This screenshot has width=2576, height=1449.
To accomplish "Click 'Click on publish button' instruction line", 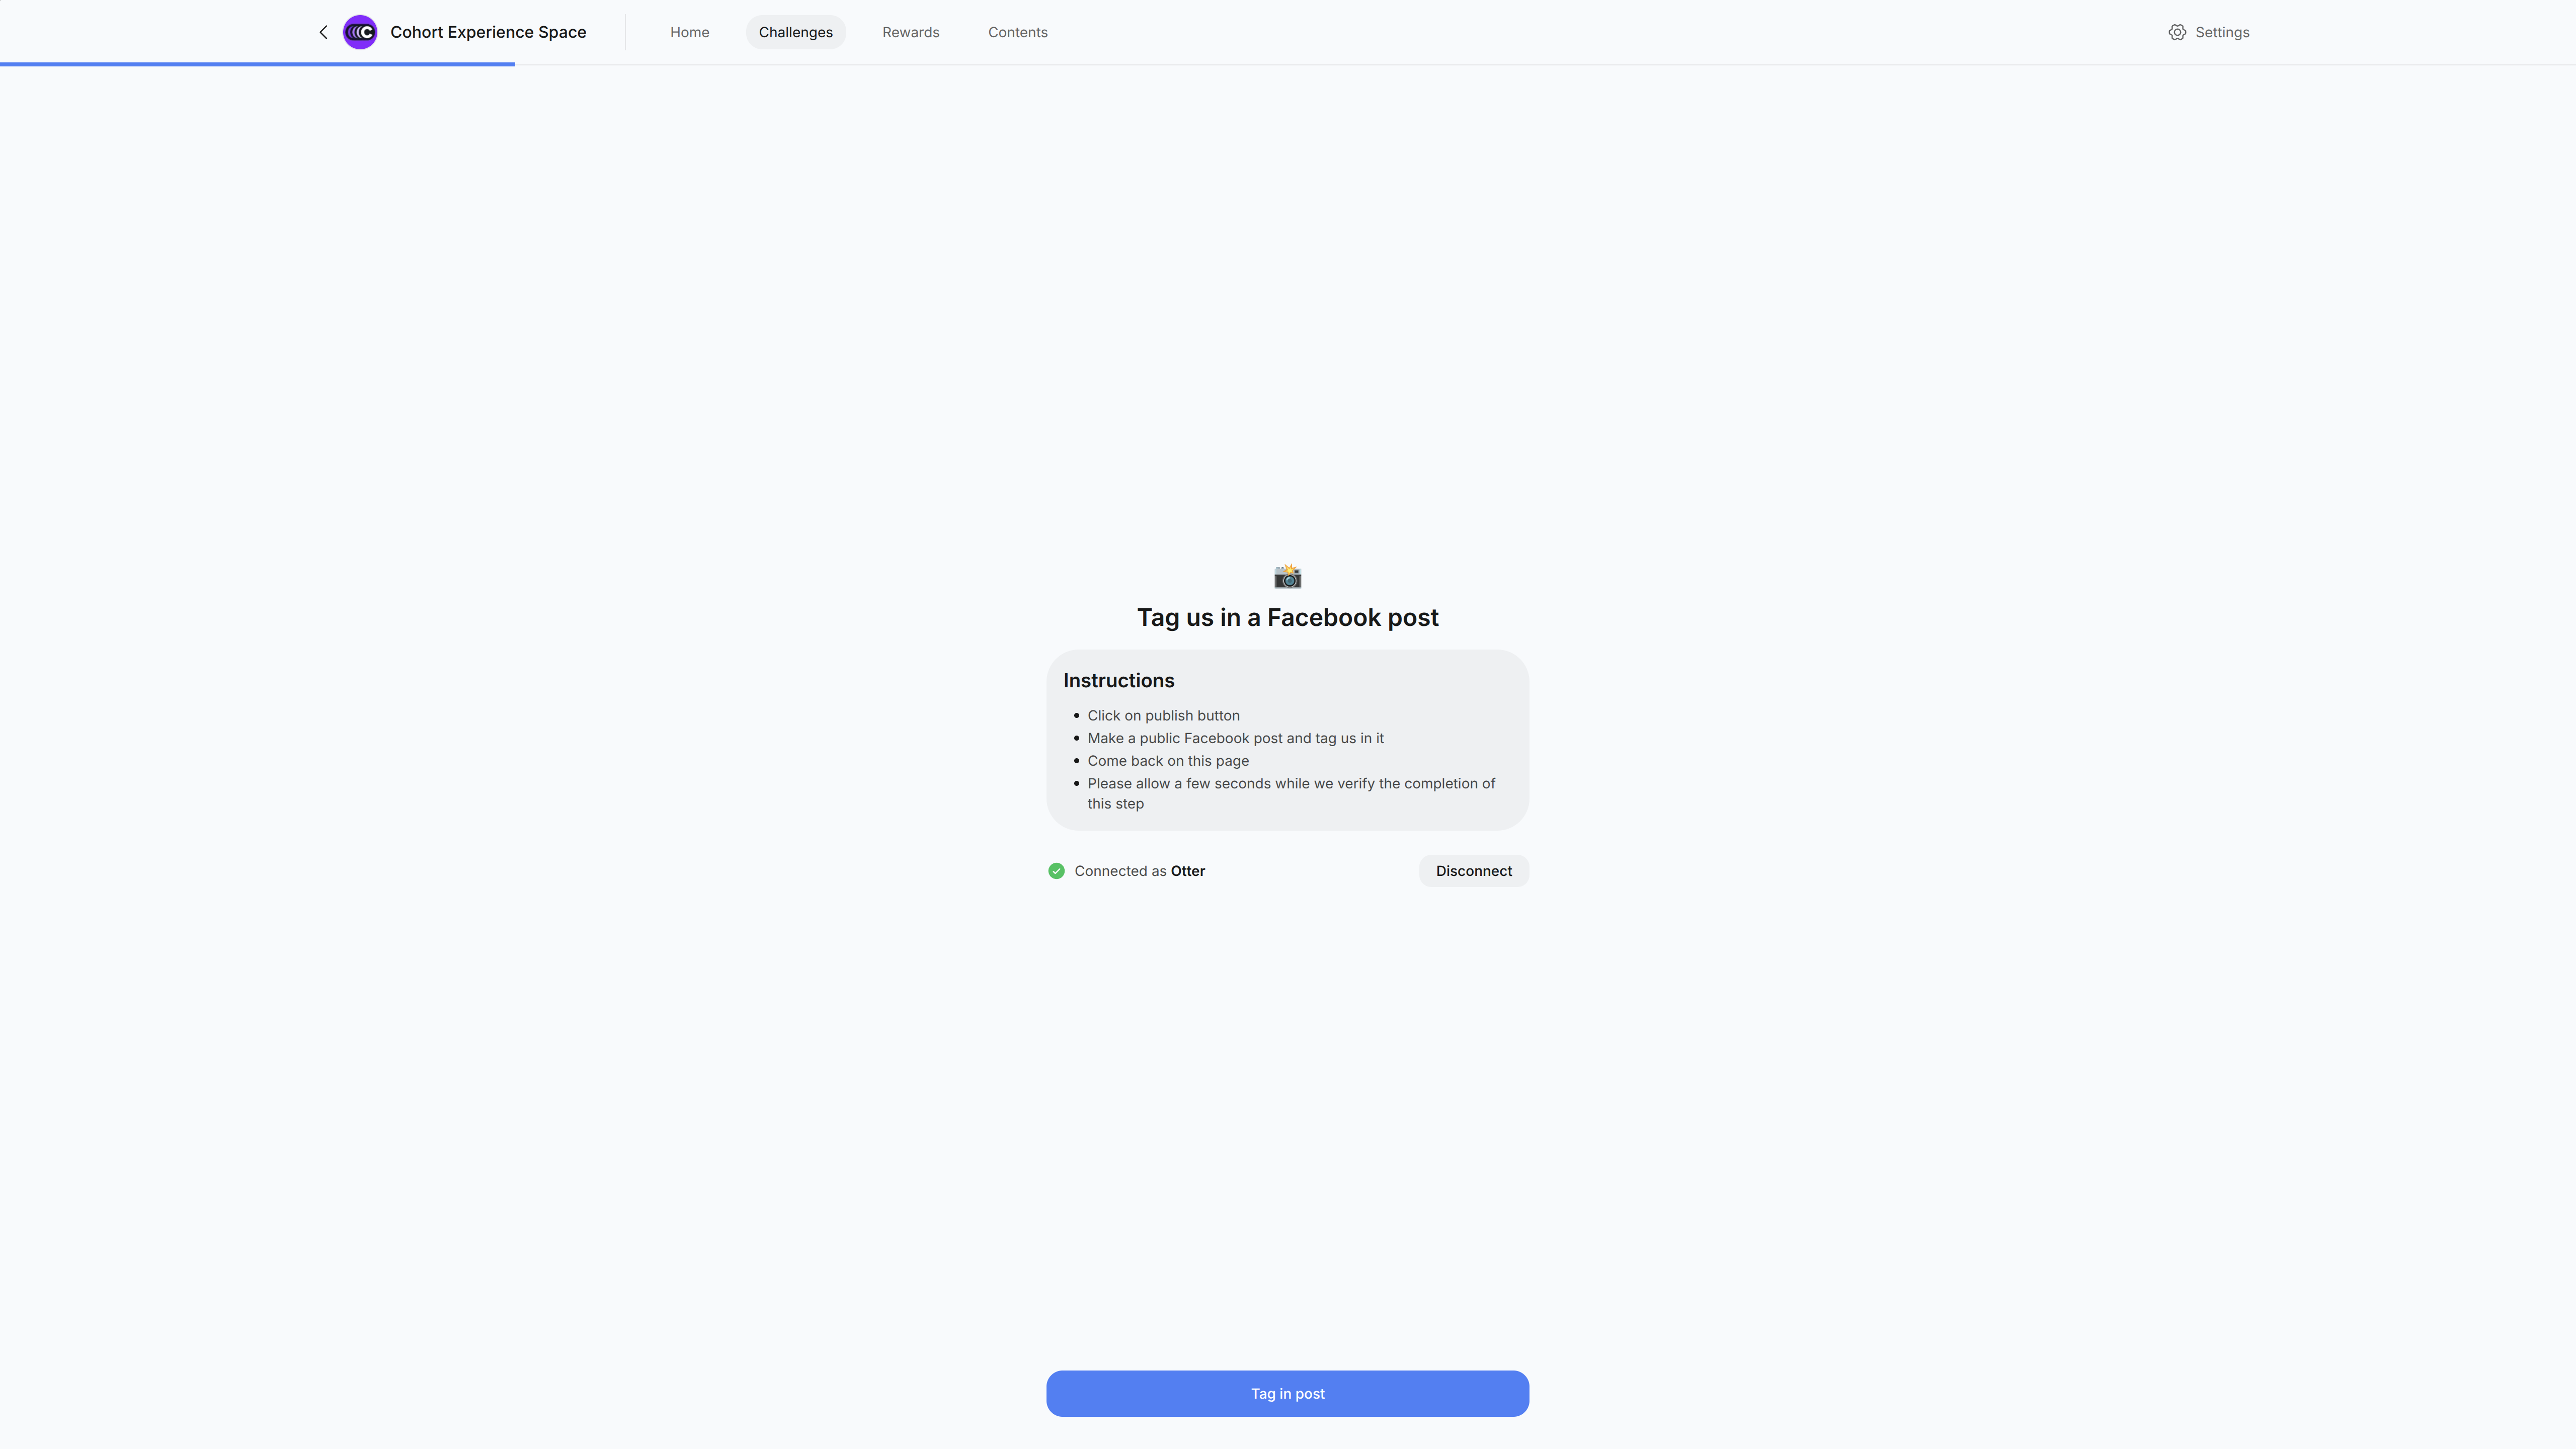I will pyautogui.click(x=1163, y=715).
